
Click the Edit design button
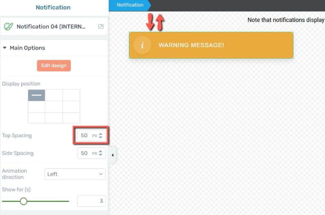pos(54,66)
